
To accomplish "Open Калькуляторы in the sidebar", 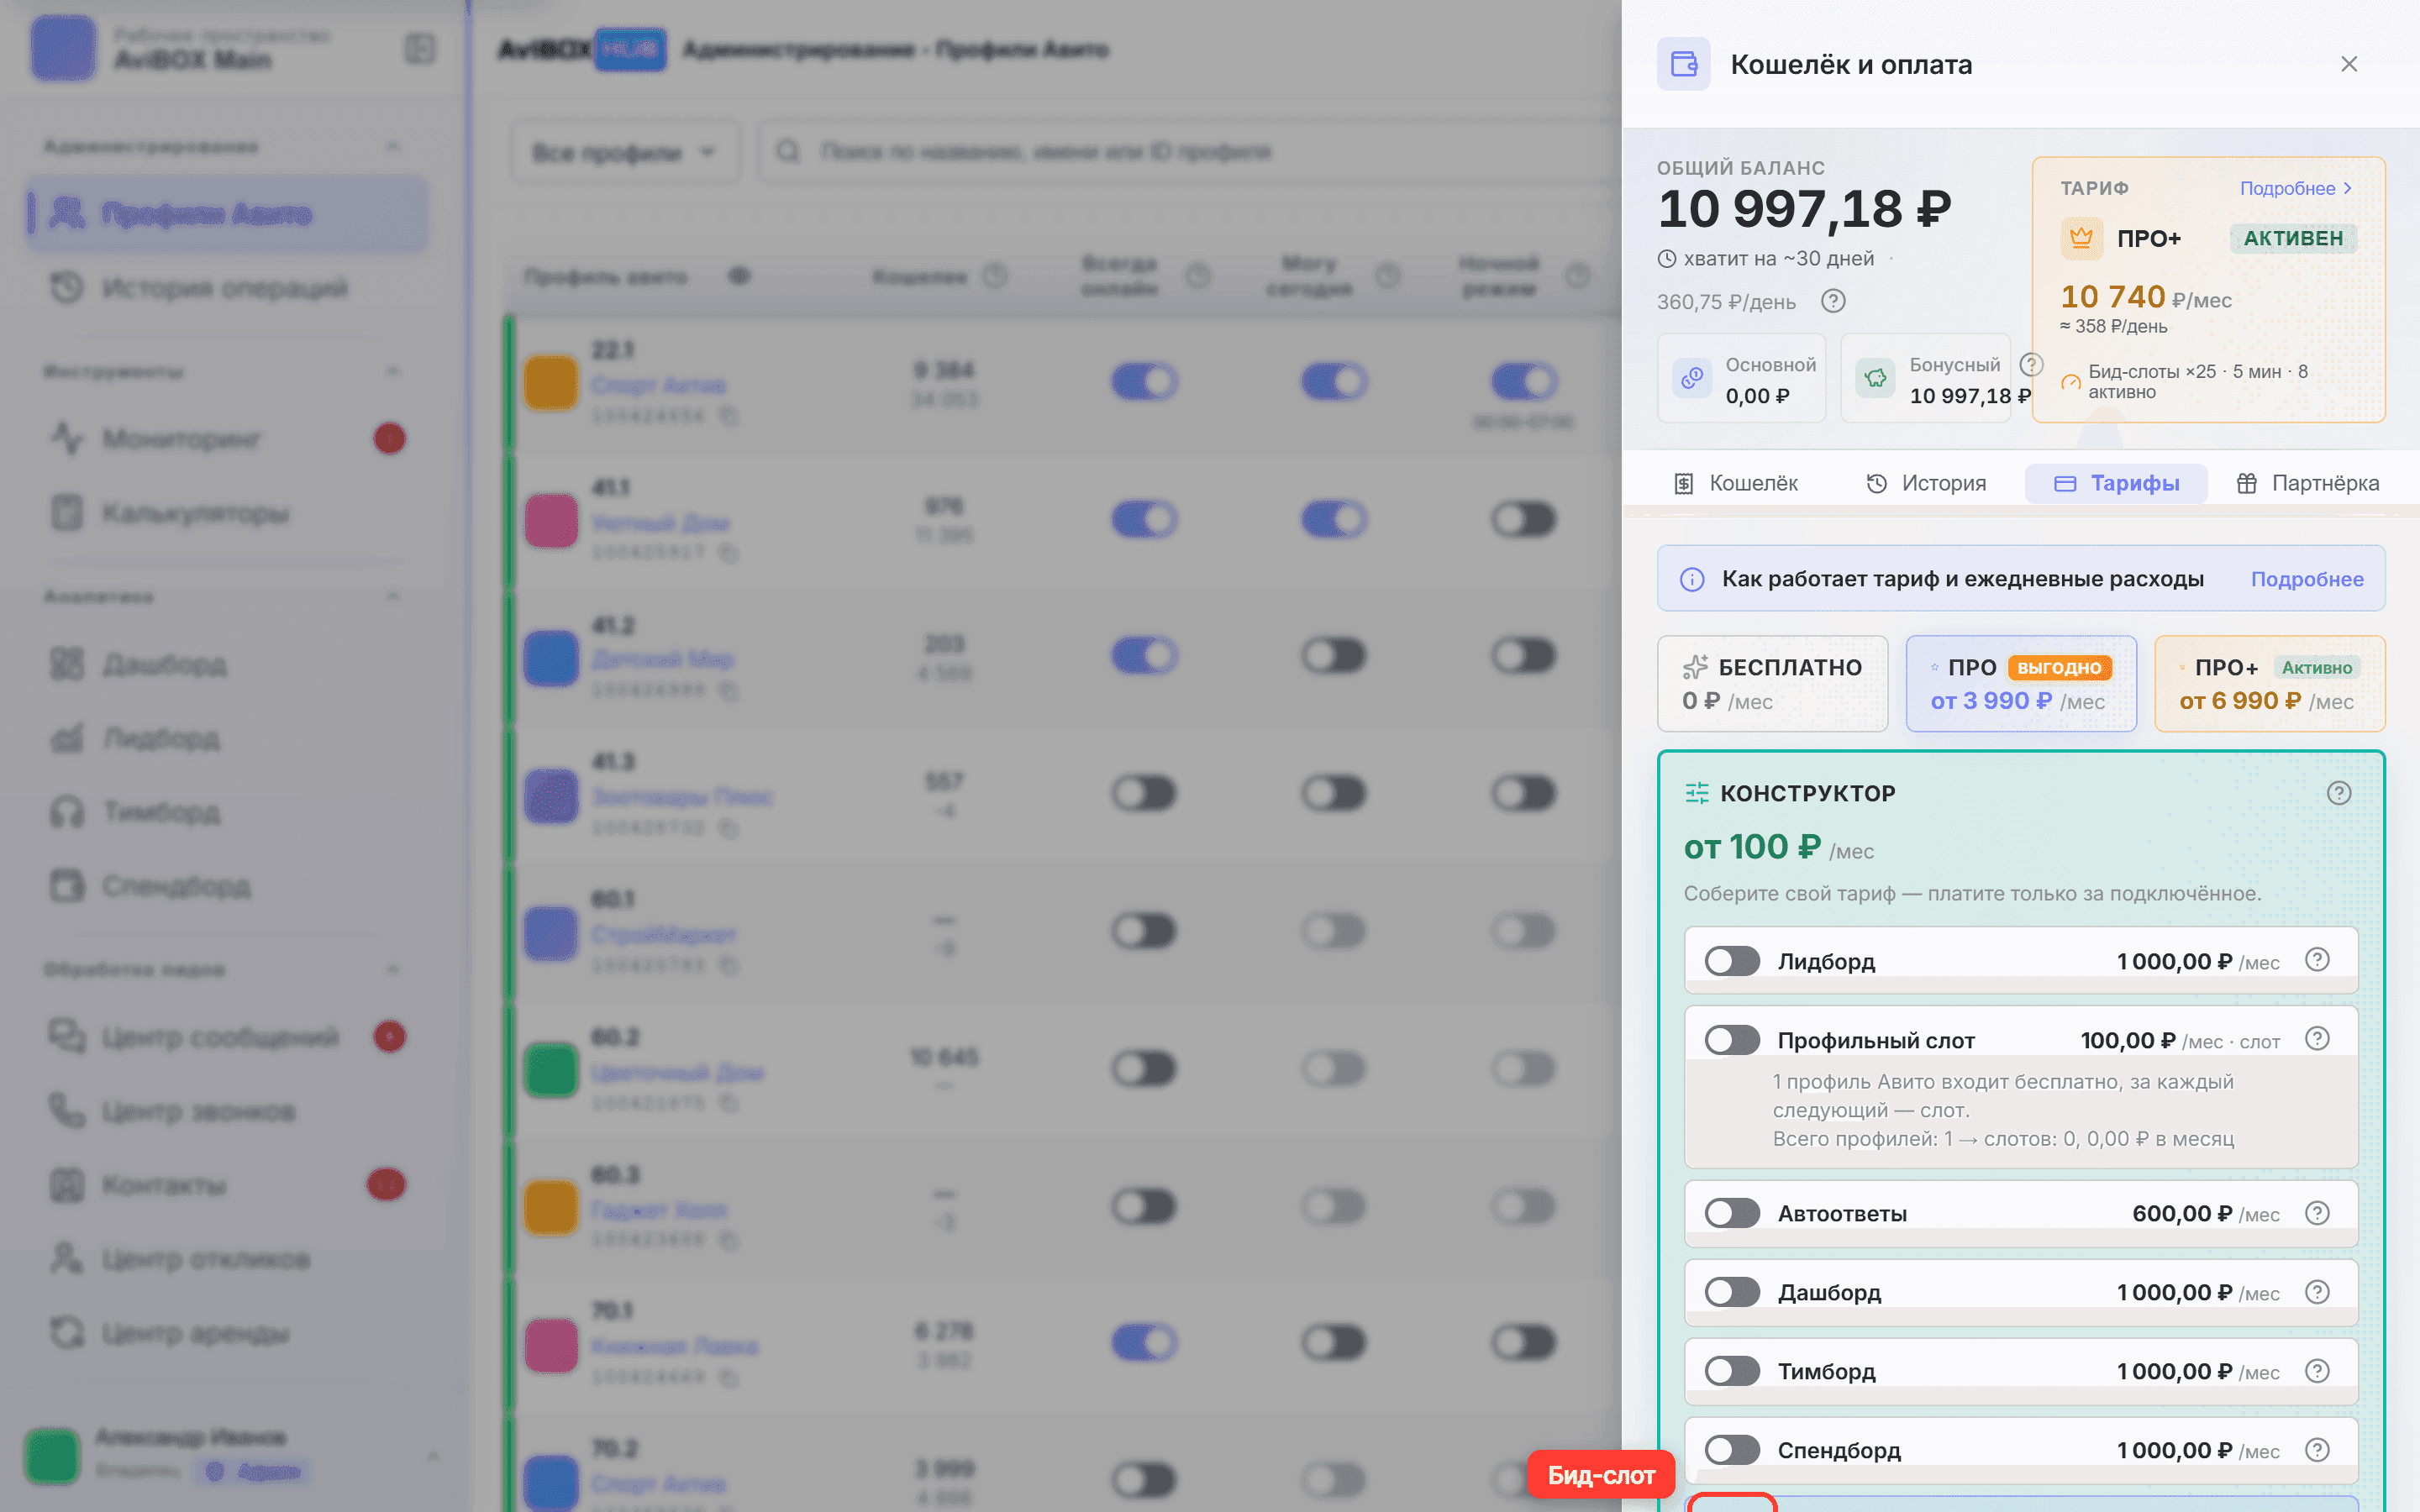I will pyautogui.click(x=227, y=513).
